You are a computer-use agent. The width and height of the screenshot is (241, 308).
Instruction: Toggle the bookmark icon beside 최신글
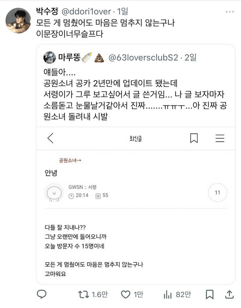pos(194,138)
